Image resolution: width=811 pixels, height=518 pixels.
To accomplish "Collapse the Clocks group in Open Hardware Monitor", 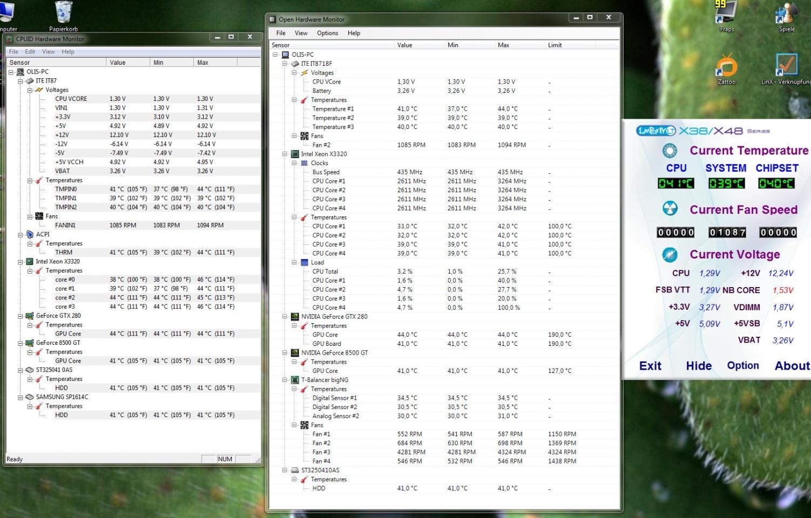I will pyautogui.click(x=295, y=163).
